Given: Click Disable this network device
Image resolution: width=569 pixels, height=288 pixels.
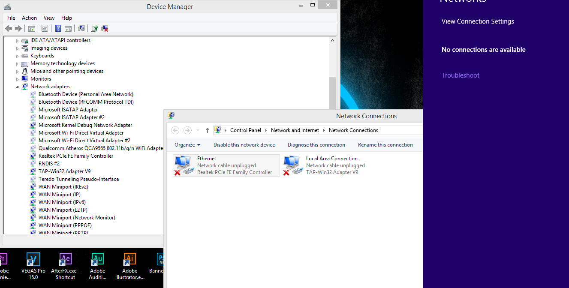Looking at the screenshot, I should pos(244,145).
